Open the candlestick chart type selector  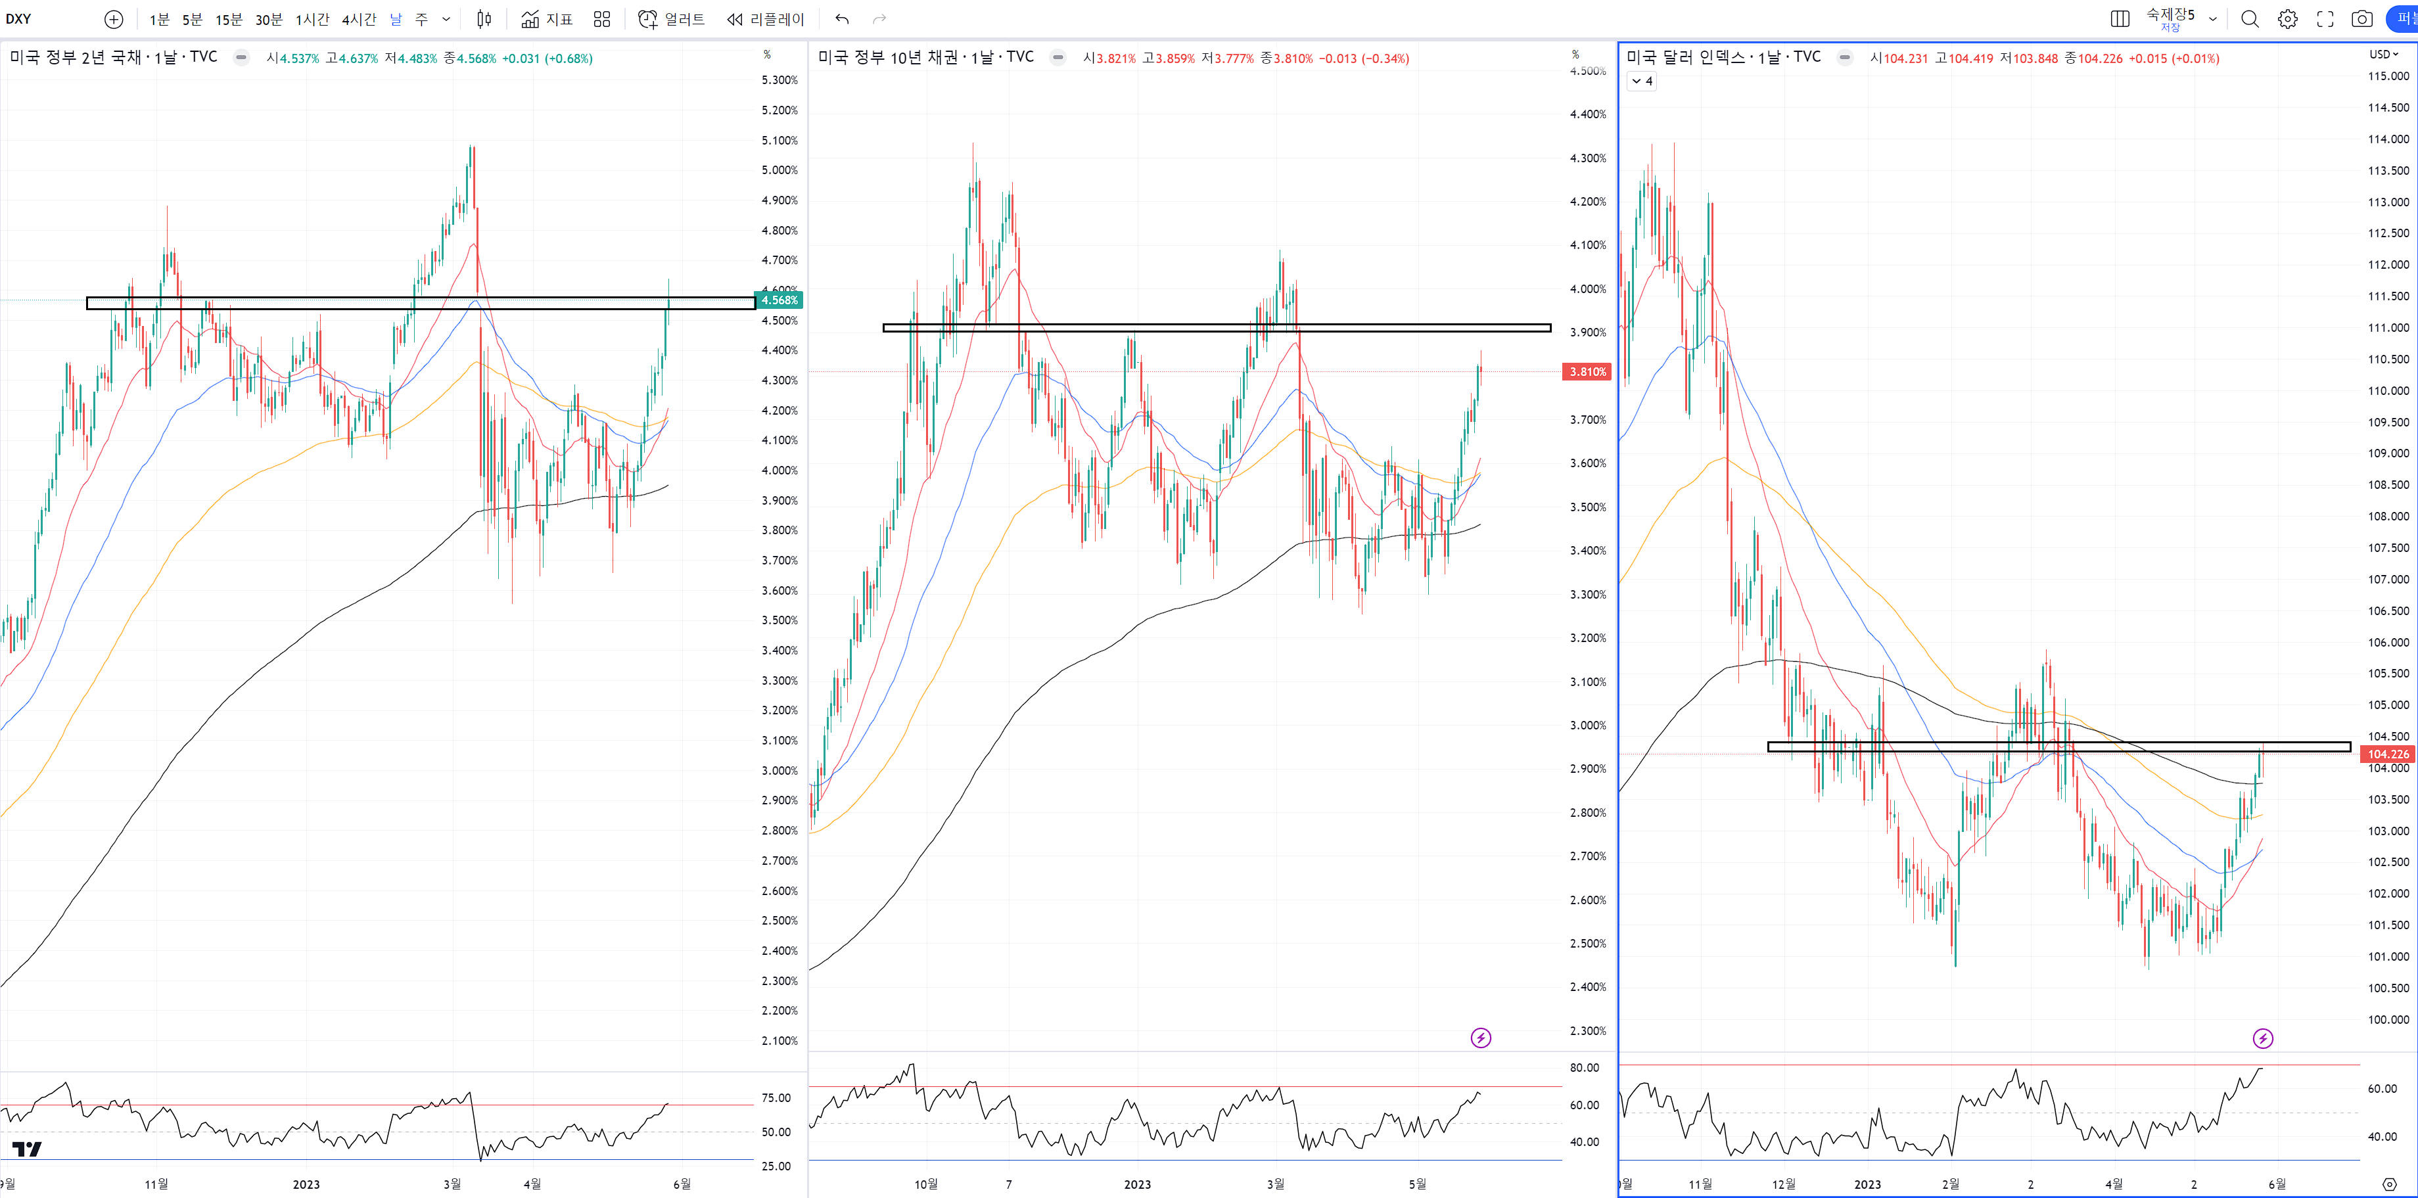click(484, 19)
